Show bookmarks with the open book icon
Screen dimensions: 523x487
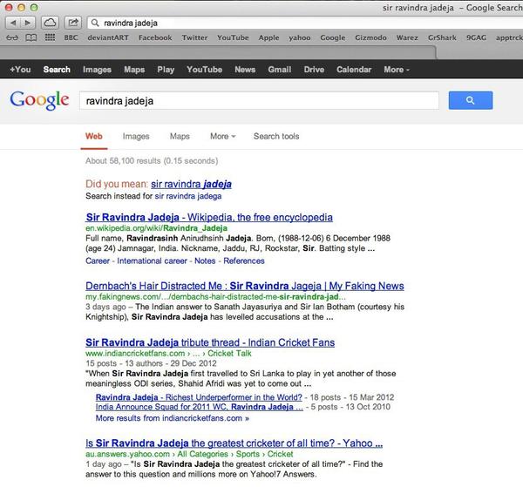[31, 37]
